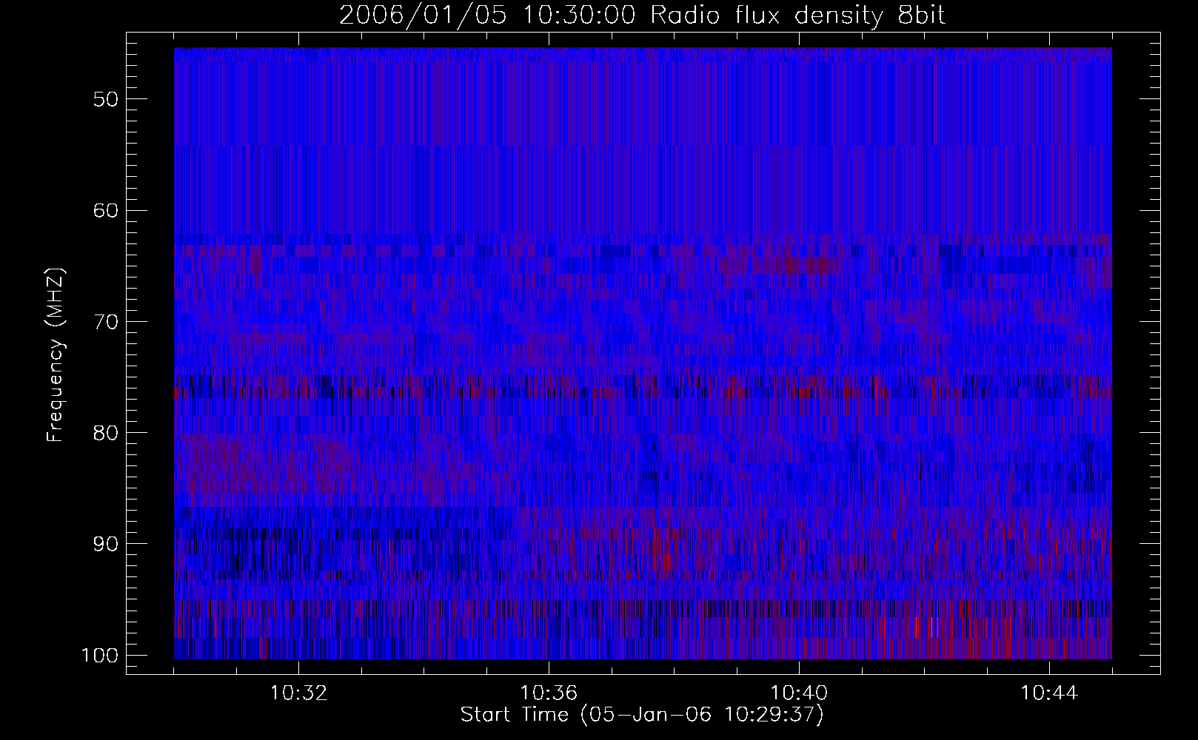Click the 'Frequency (MHZ)' axis label
This screenshot has height=740, width=1198.
click(x=56, y=354)
